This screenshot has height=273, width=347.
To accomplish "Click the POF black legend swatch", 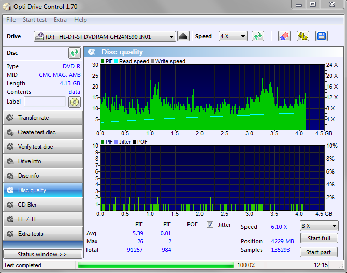I will (x=134, y=142).
